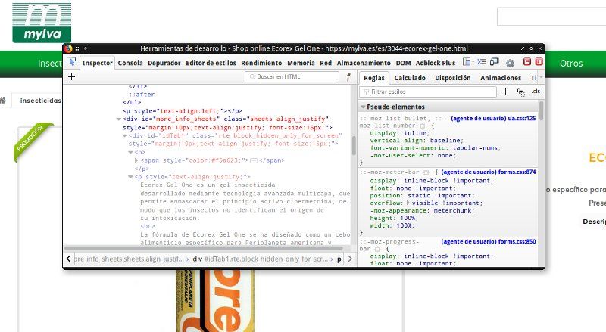
Task: Open Editor de estilos tab
Action: point(211,63)
